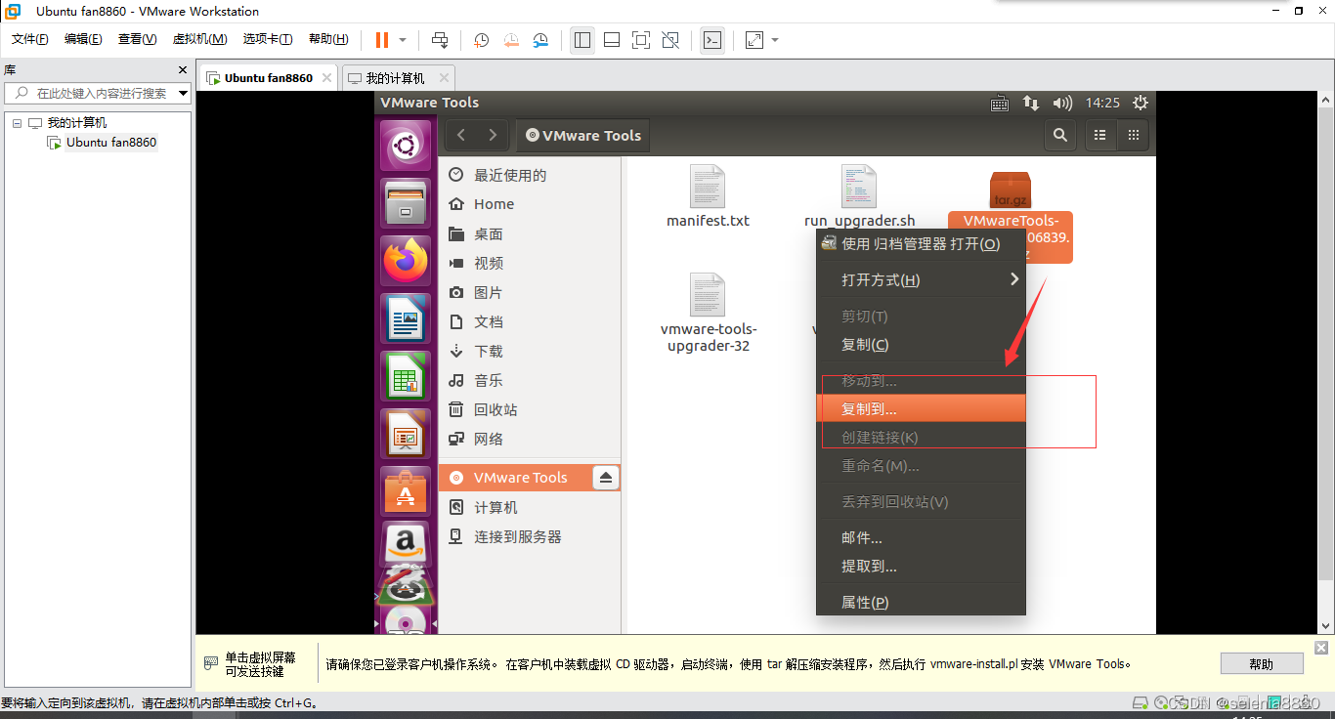Open the system settings gear indicator
1335x719 pixels.
coord(1141,103)
